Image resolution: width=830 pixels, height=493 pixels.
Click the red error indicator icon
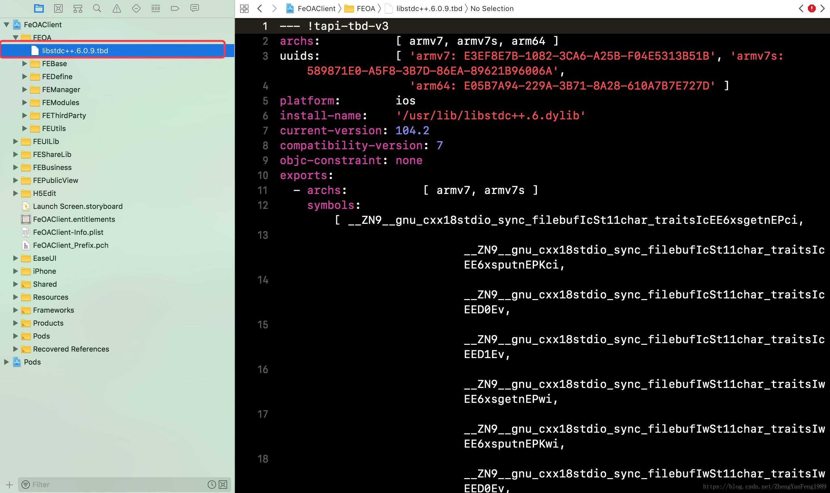(812, 8)
